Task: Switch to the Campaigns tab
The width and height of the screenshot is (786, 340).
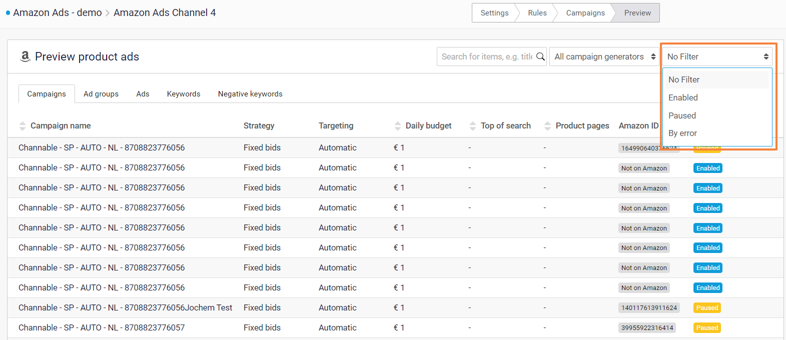Action: tap(47, 94)
